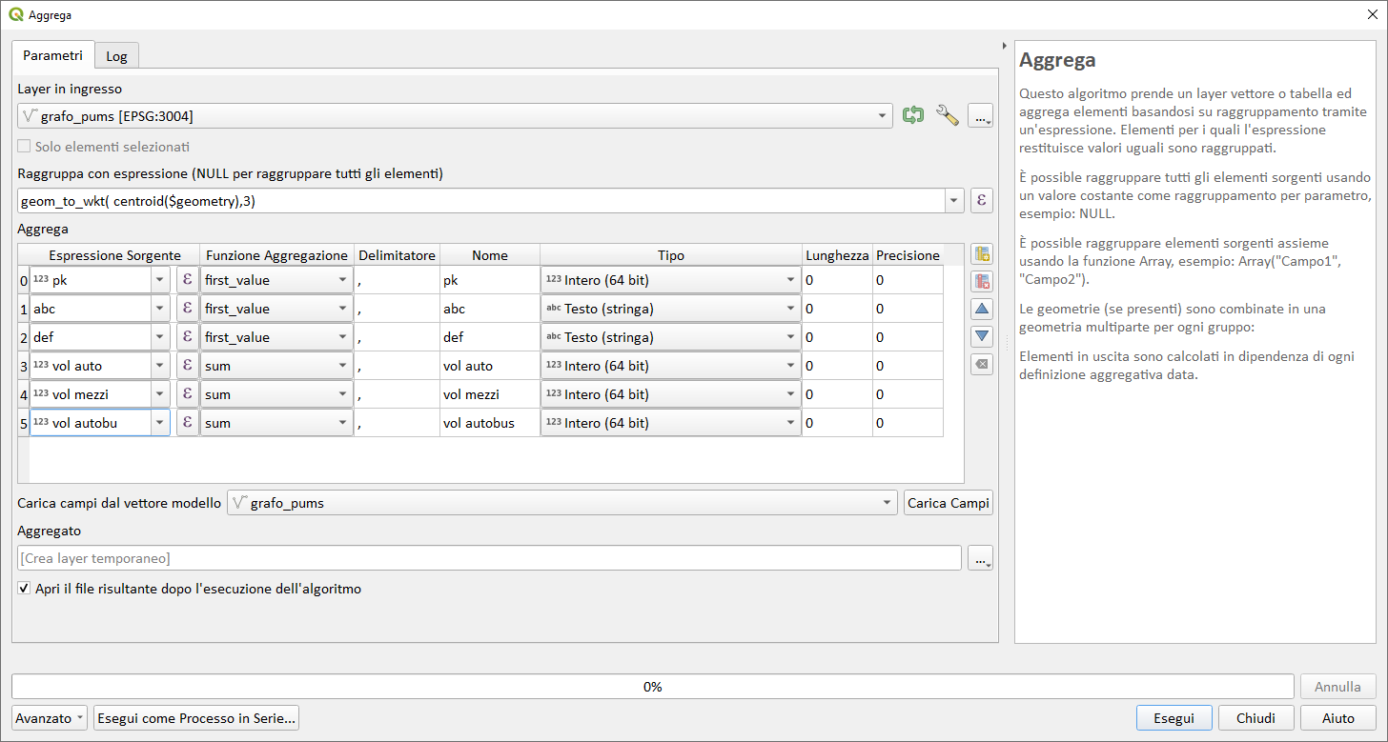Switch to the Log tab
Viewport: 1388px width, 742px height.
click(116, 56)
